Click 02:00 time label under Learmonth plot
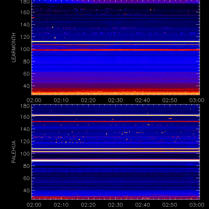209x209 pixels. tap(34, 100)
